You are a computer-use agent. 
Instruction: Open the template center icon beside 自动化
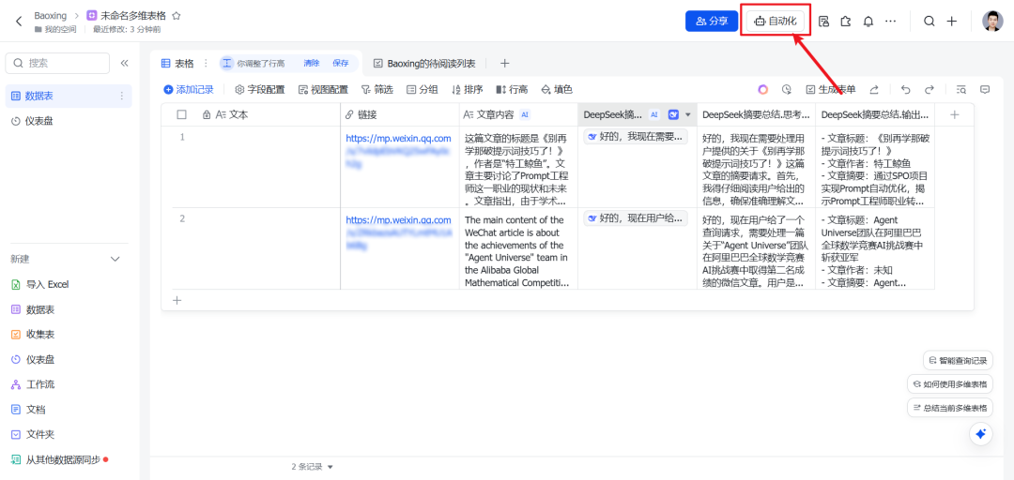823,22
